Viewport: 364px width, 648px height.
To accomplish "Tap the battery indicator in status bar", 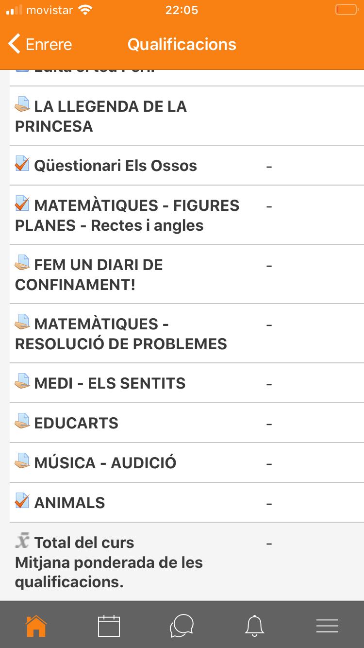I will pyautogui.click(x=346, y=10).
